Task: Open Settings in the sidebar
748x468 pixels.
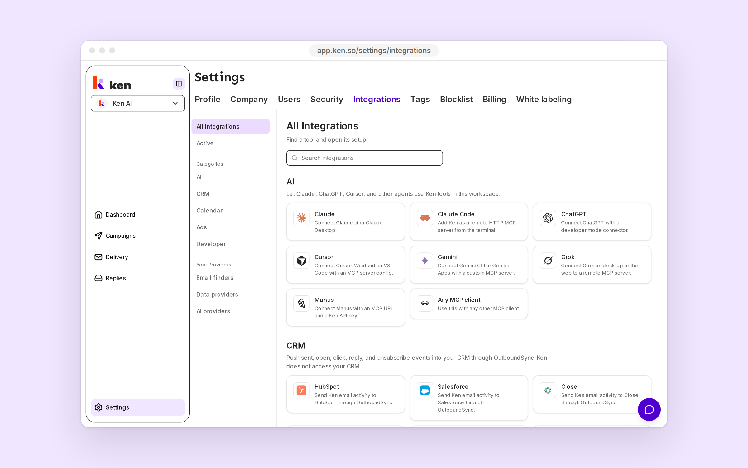Action: tap(138, 407)
